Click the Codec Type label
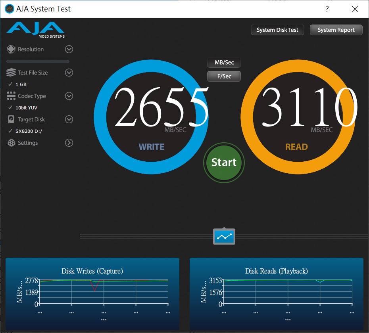Viewport: 369px width, 333px height. tap(32, 96)
